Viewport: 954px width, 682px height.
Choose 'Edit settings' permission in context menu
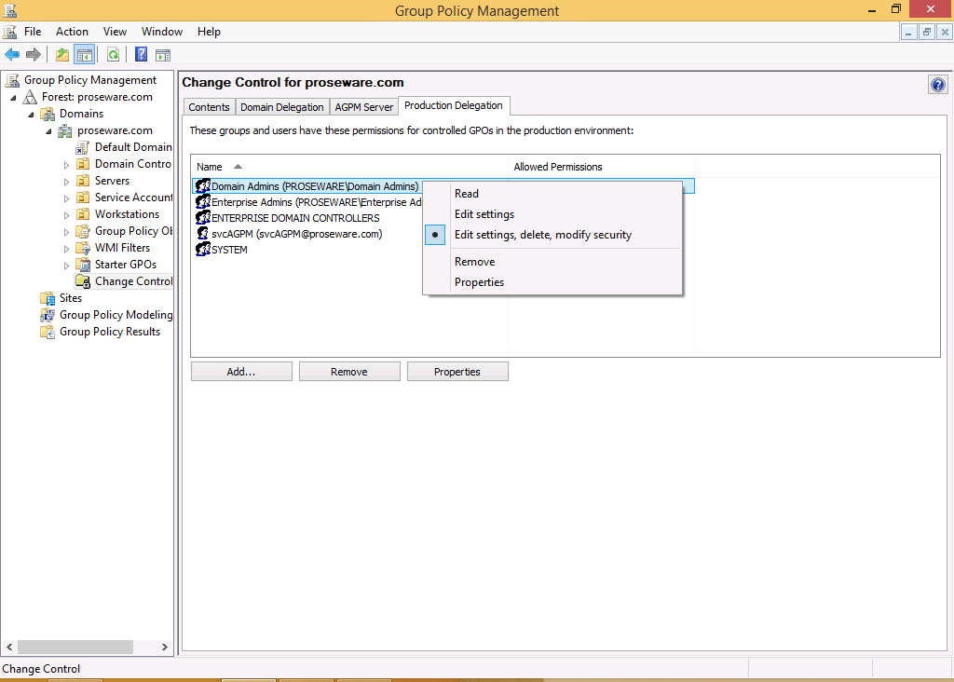pos(484,214)
